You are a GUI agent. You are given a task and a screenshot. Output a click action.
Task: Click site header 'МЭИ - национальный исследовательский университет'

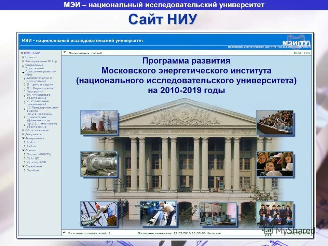(x=82, y=41)
